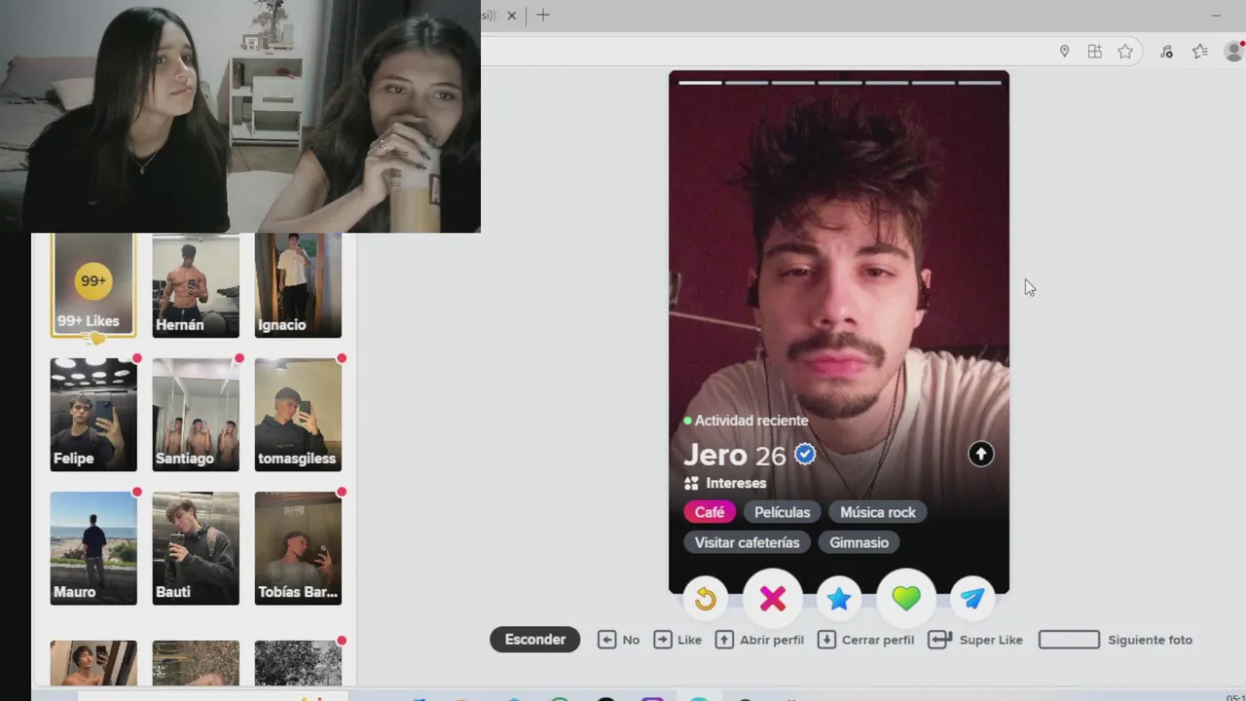Screen dimensions: 1246x701
Task: Open the match thumbnail for Hernán
Action: point(196,285)
